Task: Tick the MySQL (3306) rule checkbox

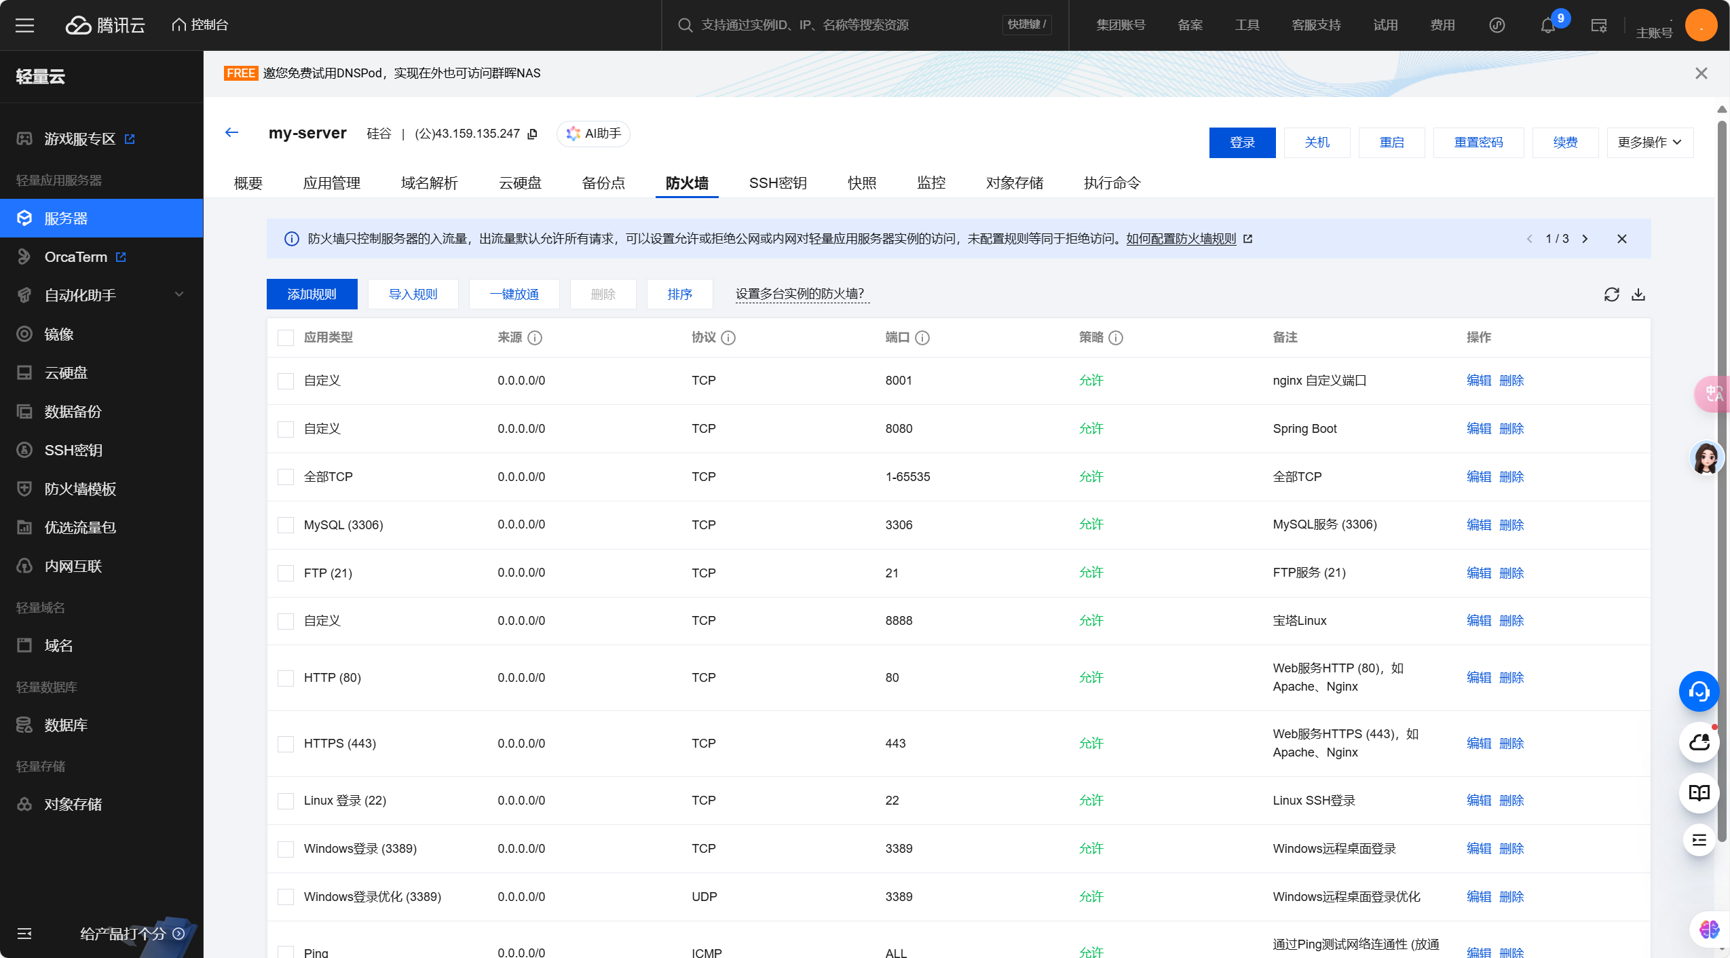Action: [x=286, y=525]
